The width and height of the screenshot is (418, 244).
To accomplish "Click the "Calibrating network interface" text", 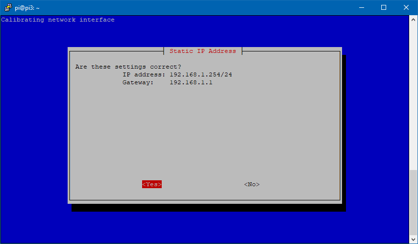I will pos(58,20).
